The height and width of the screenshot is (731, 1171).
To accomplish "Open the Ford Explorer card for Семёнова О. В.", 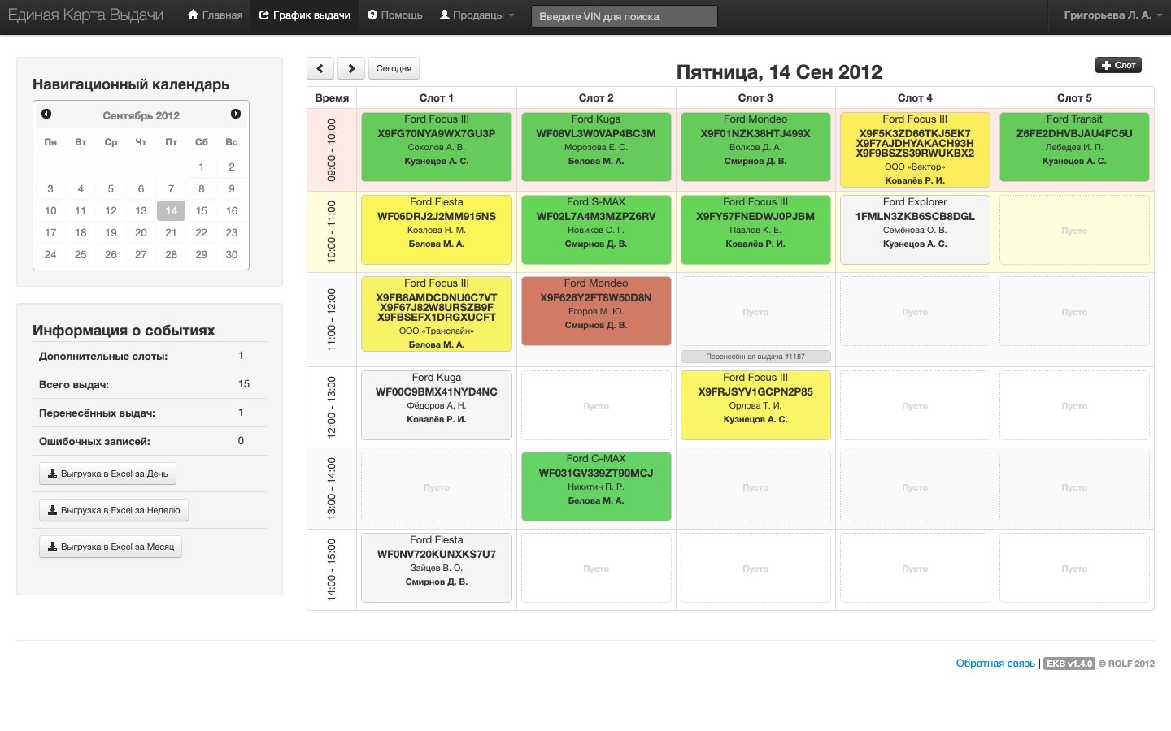I will (915, 230).
